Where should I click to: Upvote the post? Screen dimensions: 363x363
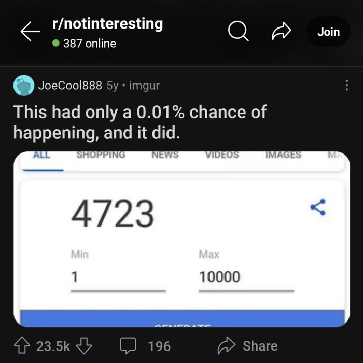[22, 345]
